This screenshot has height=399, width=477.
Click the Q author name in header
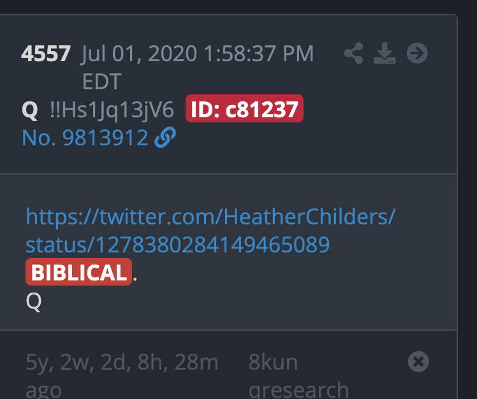[30, 110]
